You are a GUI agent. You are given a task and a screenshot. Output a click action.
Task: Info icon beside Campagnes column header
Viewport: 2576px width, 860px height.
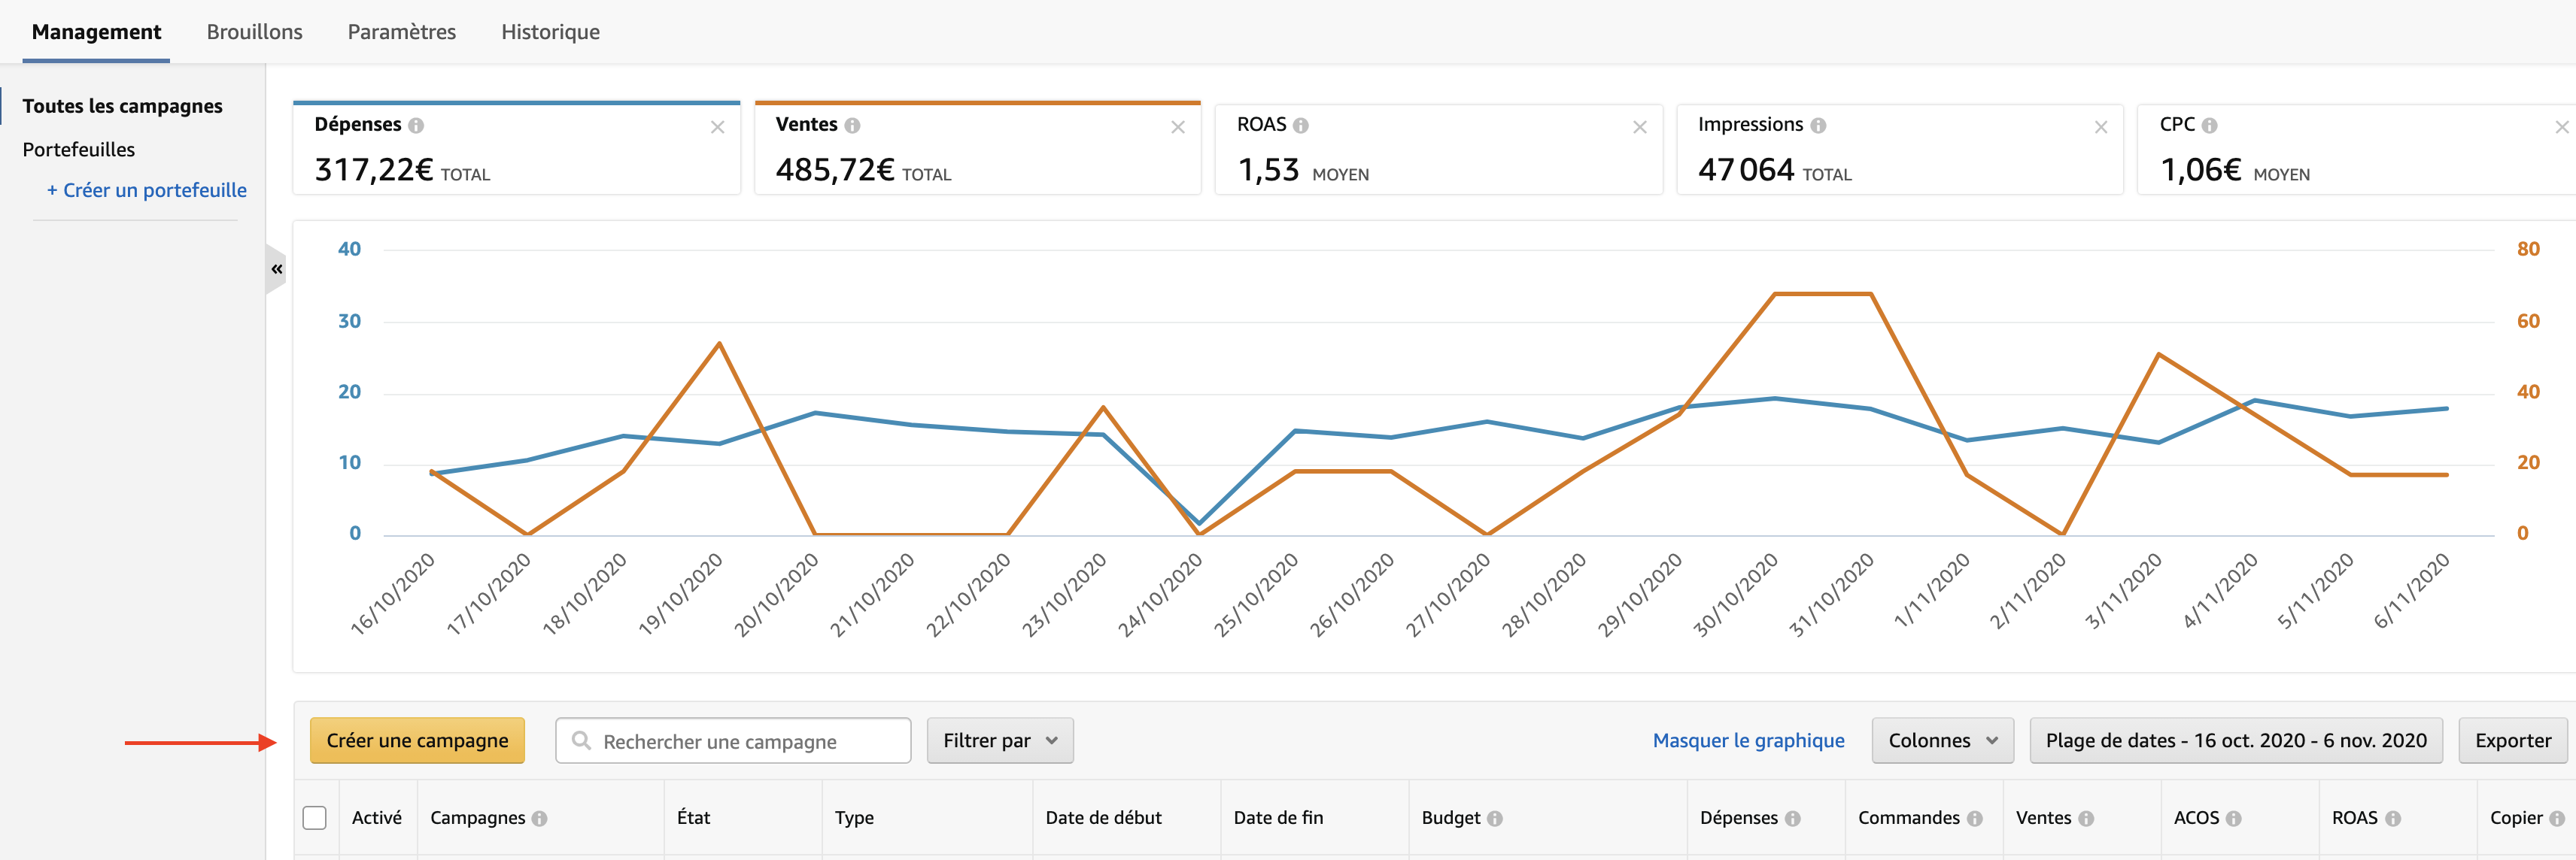click(539, 818)
